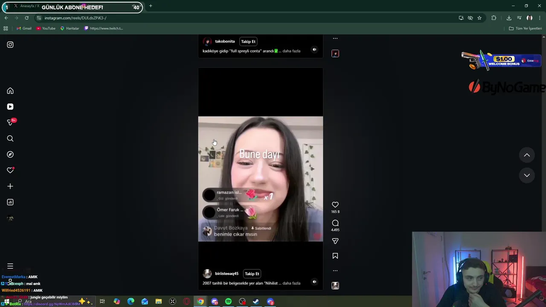Open comments on the biriisteeaq45 reel
Screen dimensions: 546x307
point(335,223)
